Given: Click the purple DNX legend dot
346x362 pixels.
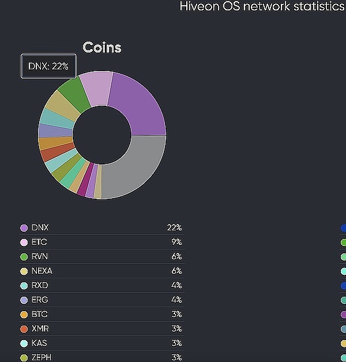Looking at the screenshot, I should tap(24, 228).
